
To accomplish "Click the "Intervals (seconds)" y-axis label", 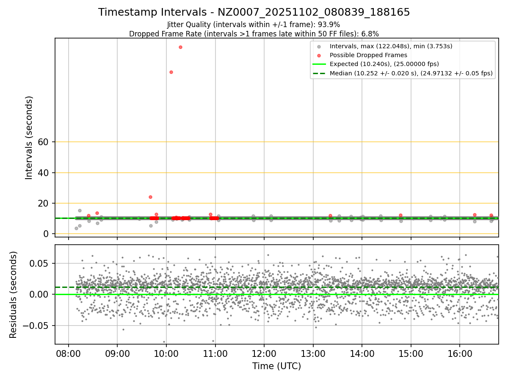I will (29, 138).
